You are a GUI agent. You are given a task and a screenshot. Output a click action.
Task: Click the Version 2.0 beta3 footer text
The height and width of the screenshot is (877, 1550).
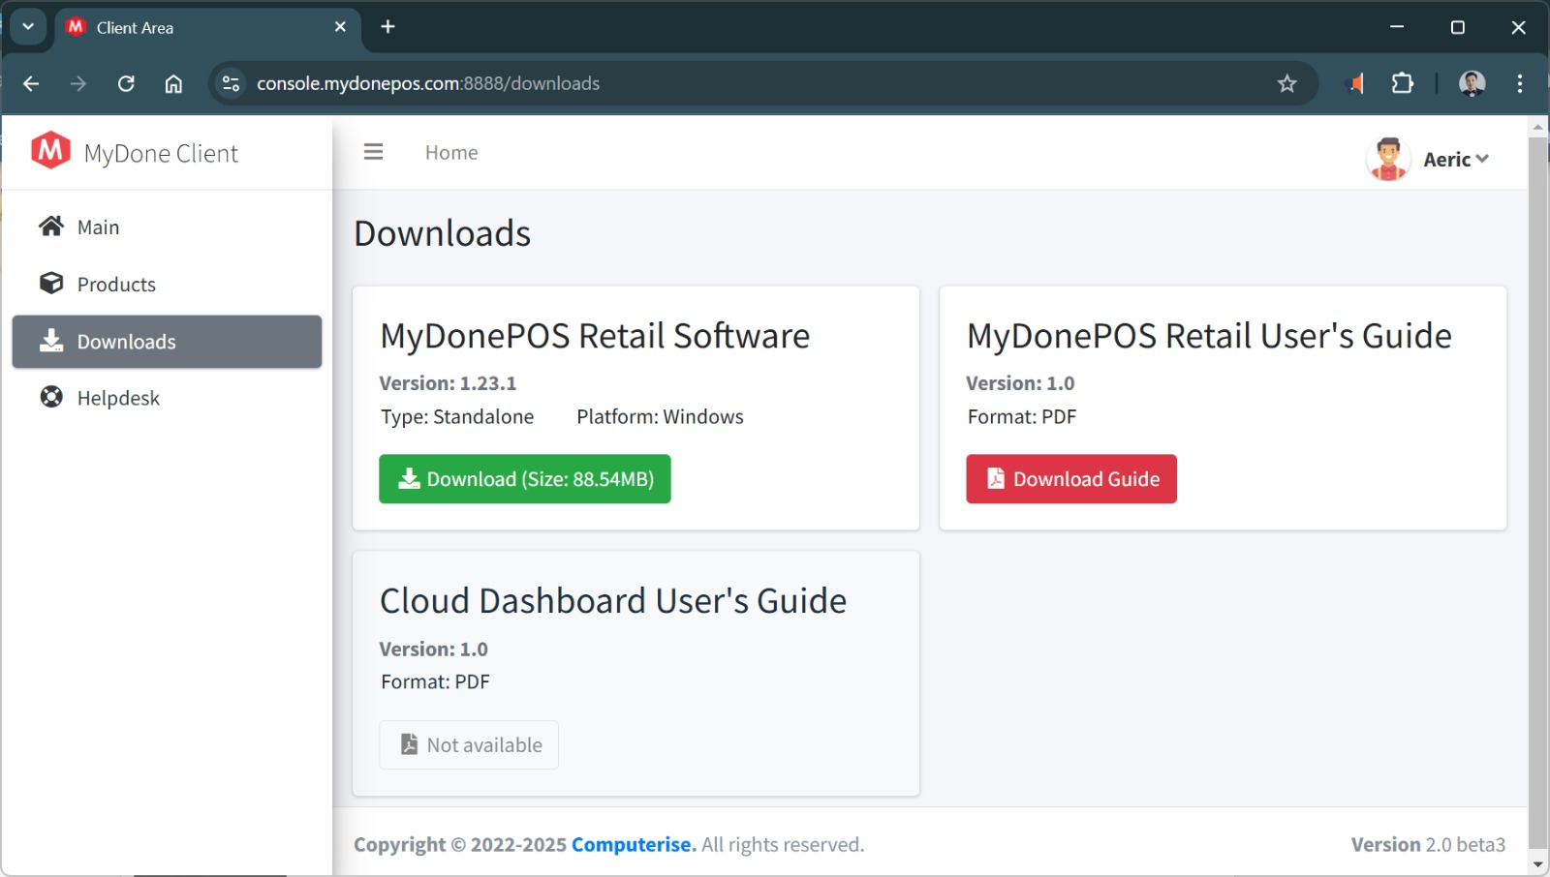(x=1428, y=844)
